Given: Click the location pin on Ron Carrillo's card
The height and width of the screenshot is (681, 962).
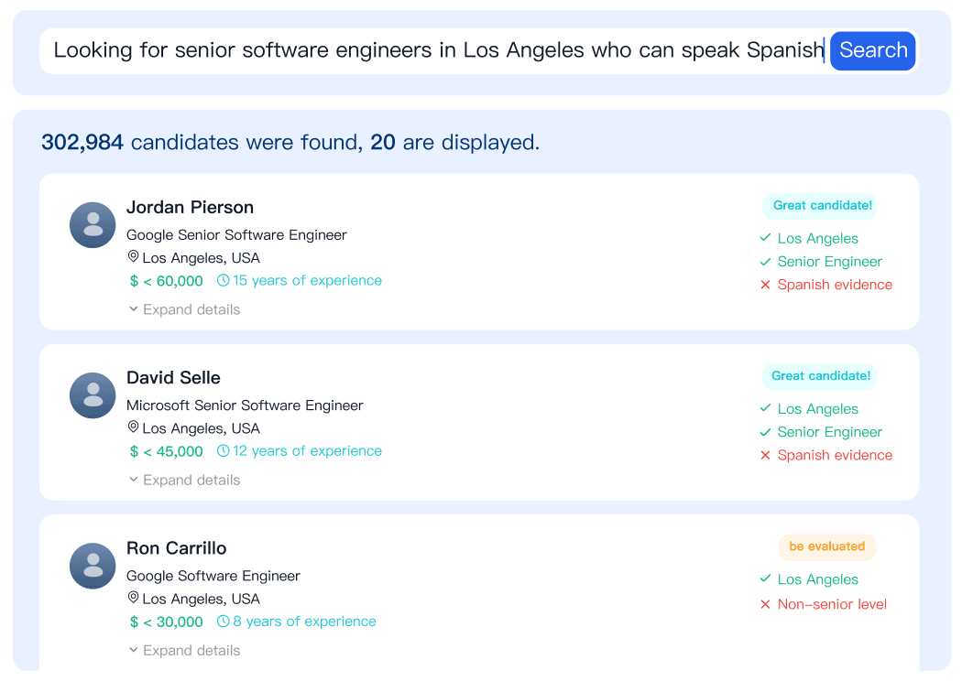Looking at the screenshot, I should coord(134,598).
